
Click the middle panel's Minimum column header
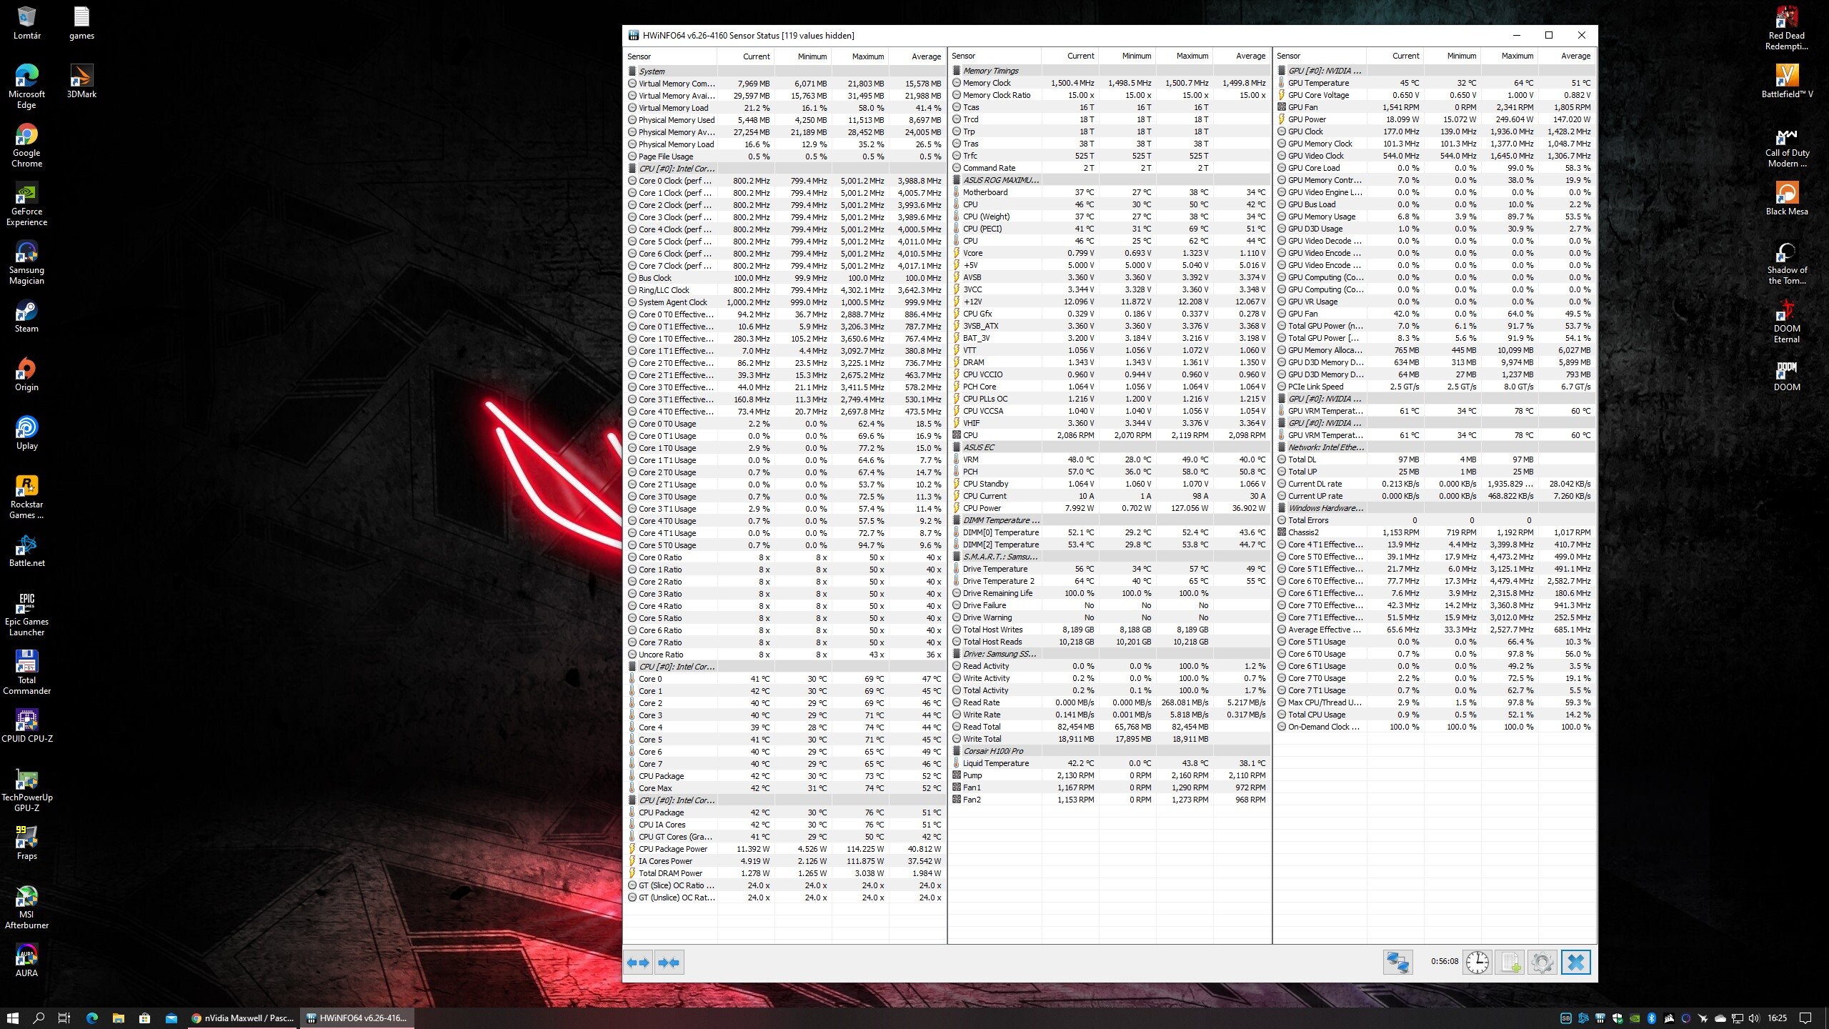tap(1127, 56)
